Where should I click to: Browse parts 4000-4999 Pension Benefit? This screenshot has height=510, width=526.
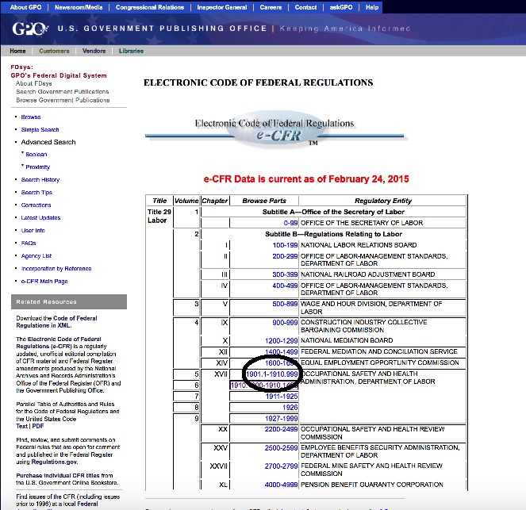click(x=281, y=485)
